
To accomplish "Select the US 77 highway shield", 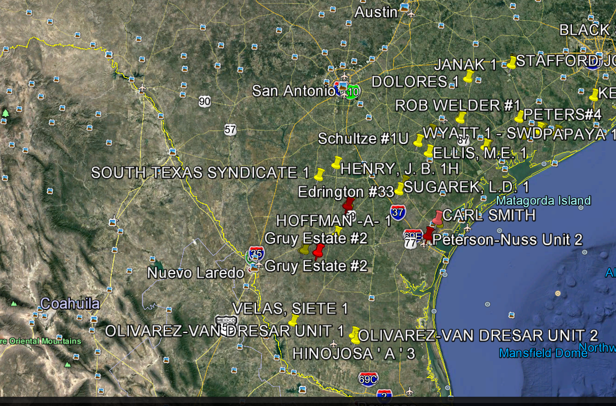I will (411, 244).
